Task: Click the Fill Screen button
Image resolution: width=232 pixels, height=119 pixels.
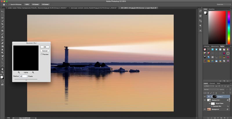Action: tap(45, 4)
